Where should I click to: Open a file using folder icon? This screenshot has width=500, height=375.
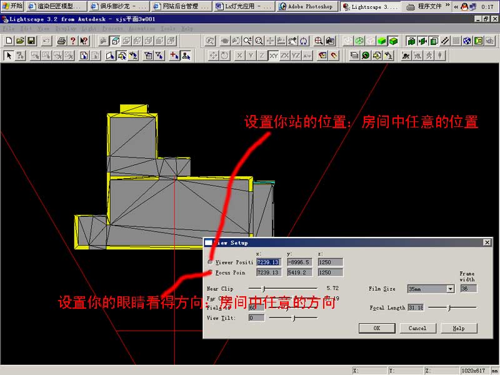(x=20, y=41)
